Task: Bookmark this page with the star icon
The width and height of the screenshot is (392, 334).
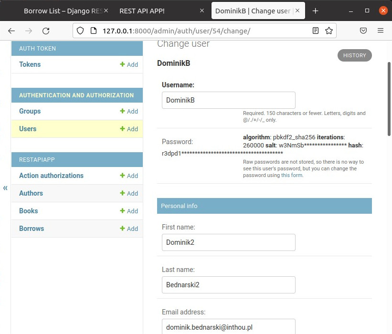Action: coord(329,31)
